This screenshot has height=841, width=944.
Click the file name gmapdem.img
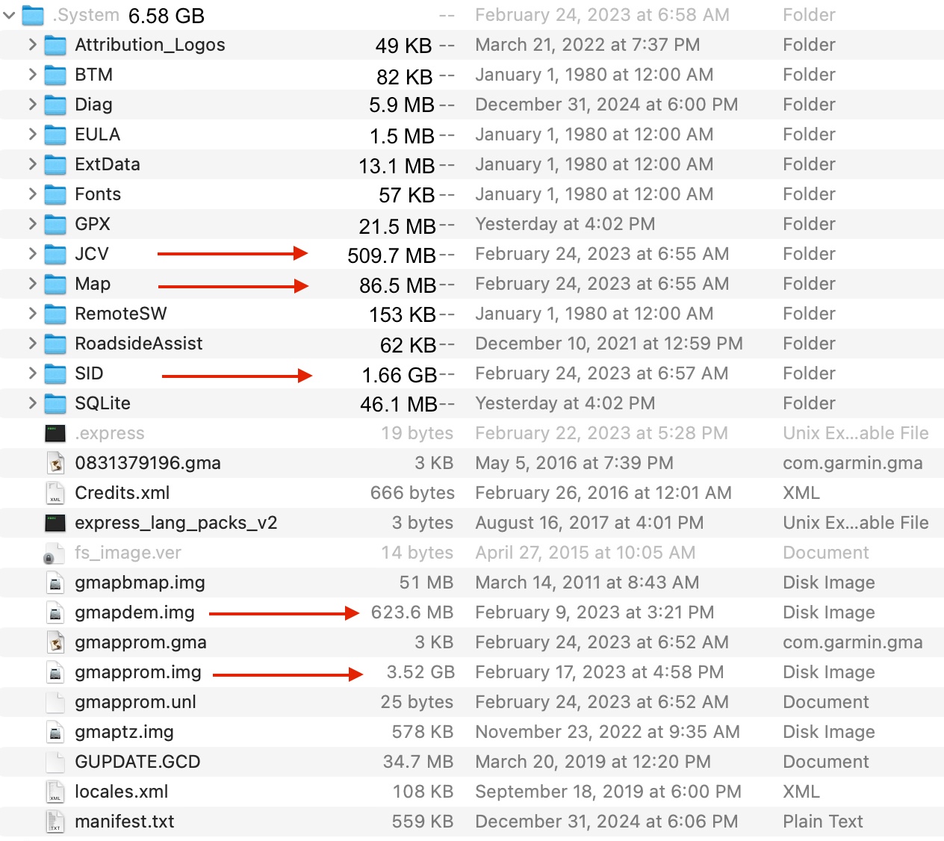coord(134,612)
